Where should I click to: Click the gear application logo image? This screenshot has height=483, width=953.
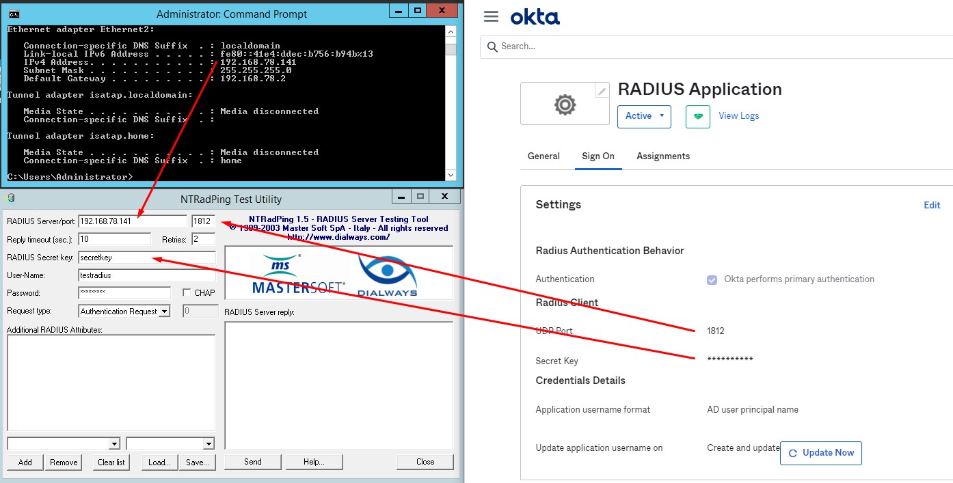pos(564,105)
